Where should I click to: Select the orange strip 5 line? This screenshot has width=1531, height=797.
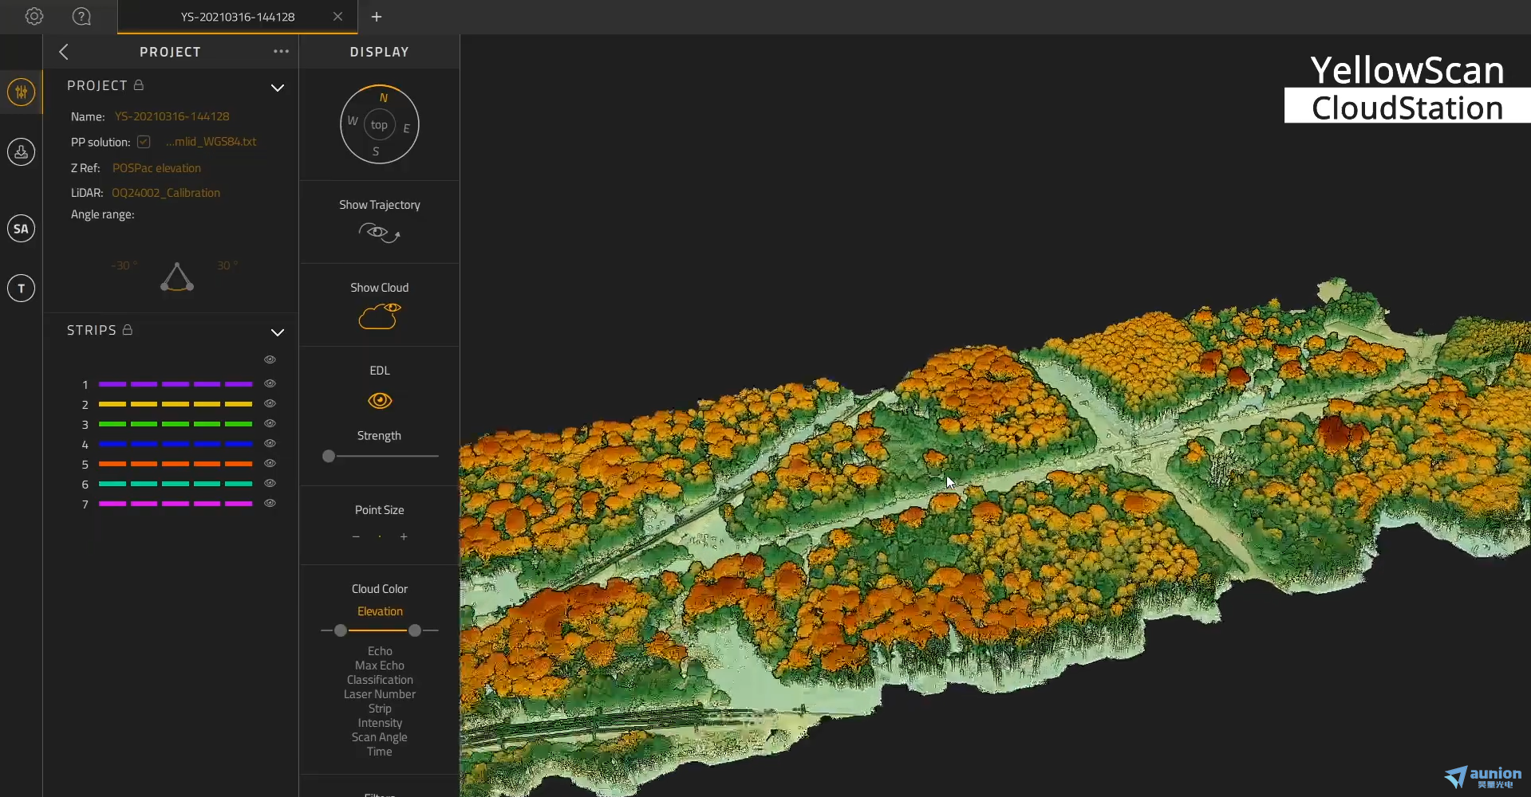176,464
